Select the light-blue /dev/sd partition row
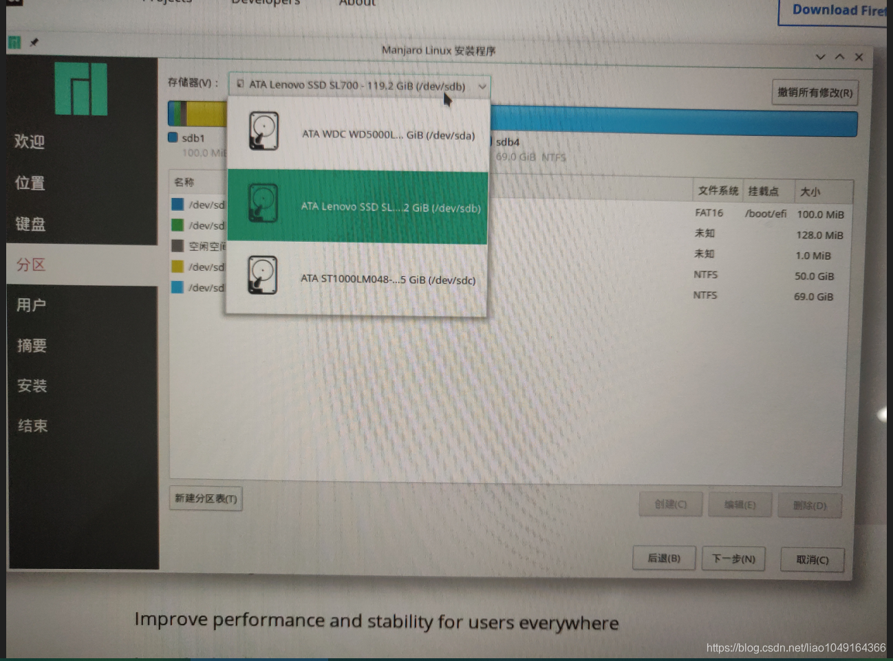Screen dimensions: 893x661 [x=199, y=287]
